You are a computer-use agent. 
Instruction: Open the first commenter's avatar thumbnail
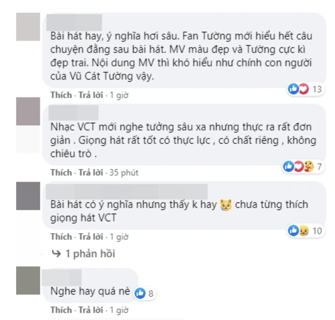[x=28, y=27]
